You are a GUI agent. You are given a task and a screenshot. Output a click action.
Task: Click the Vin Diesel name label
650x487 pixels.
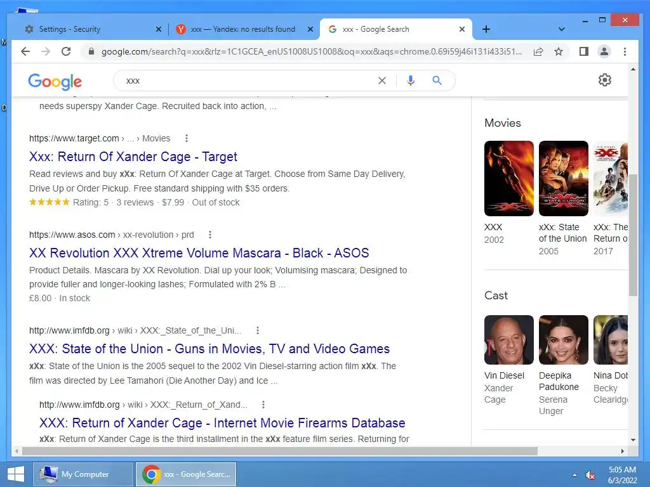click(504, 375)
